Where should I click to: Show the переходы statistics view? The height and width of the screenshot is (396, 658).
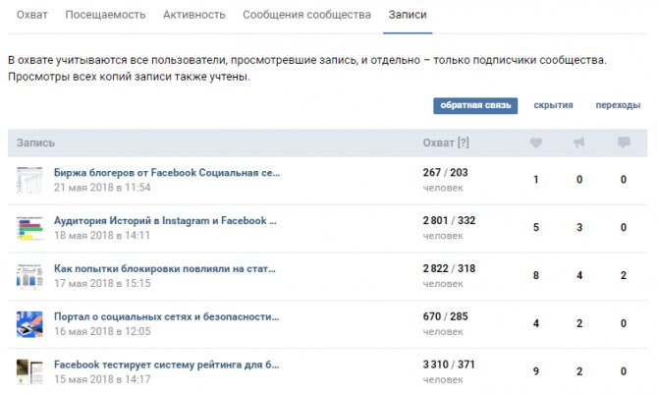coord(618,105)
